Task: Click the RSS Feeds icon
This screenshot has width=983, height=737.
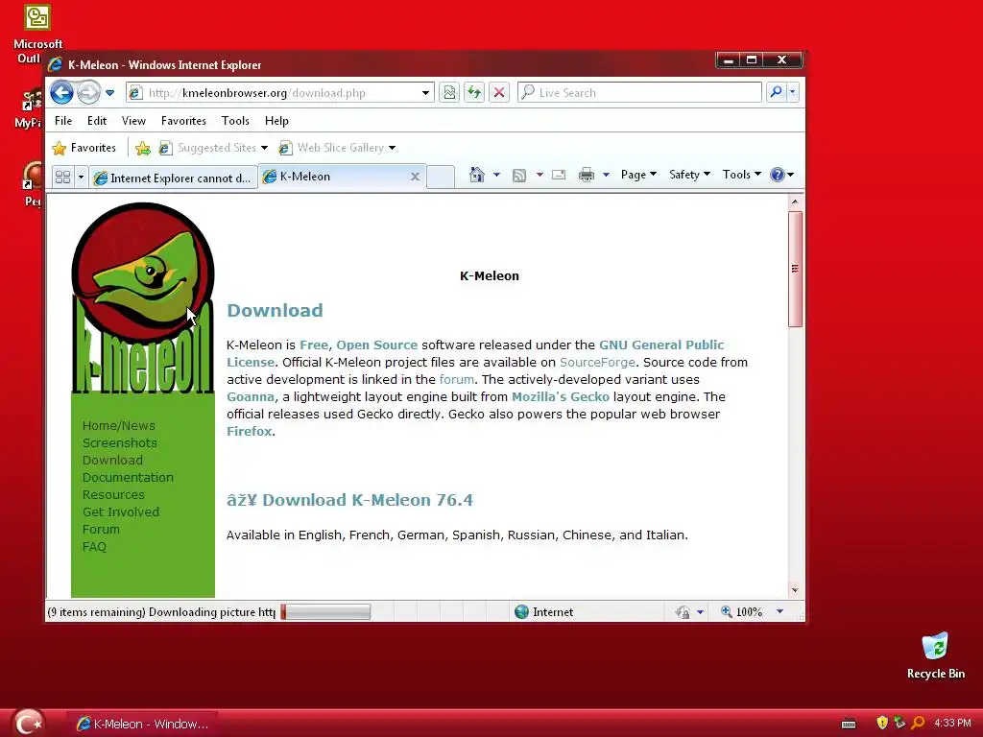Action: [x=519, y=176]
